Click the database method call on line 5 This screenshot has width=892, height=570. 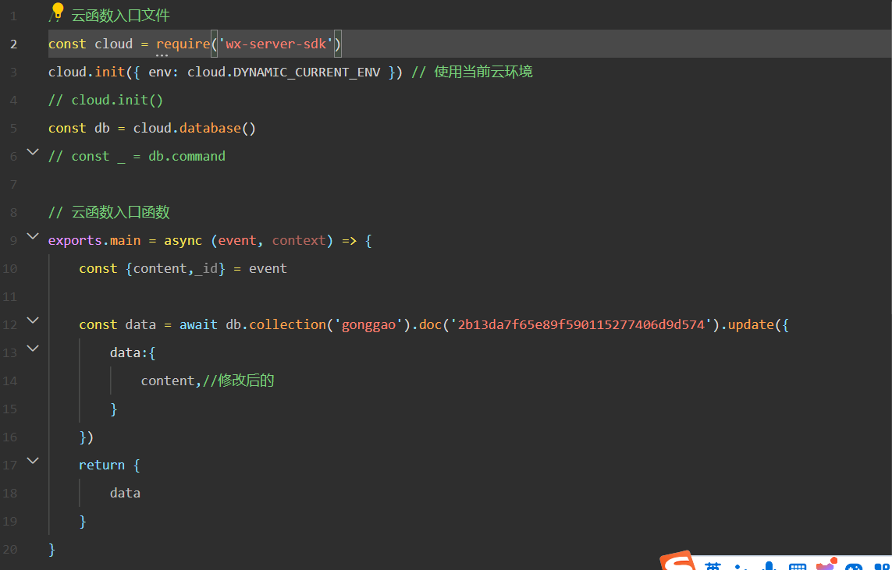coord(210,128)
